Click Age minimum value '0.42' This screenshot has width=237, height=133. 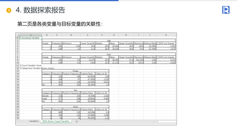coord(71,46)
